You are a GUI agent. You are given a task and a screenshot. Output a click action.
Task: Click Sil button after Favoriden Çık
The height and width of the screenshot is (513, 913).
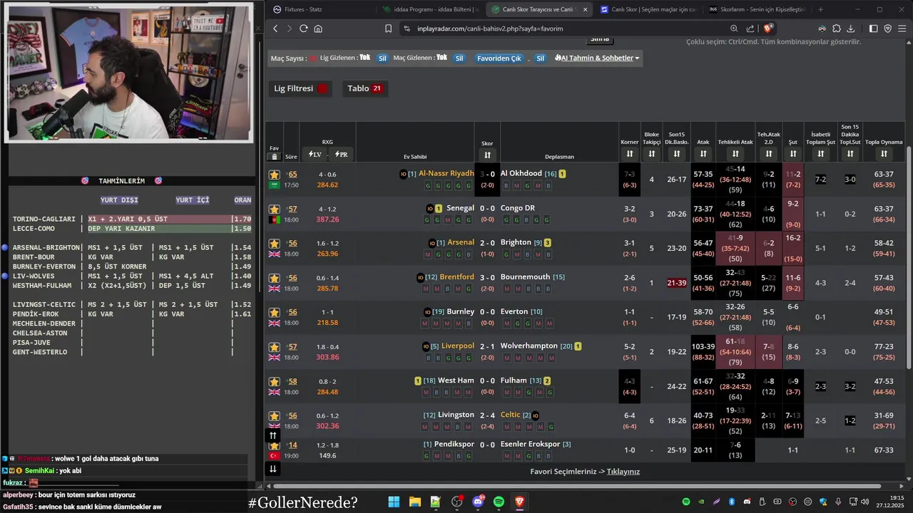click(541, 58)
